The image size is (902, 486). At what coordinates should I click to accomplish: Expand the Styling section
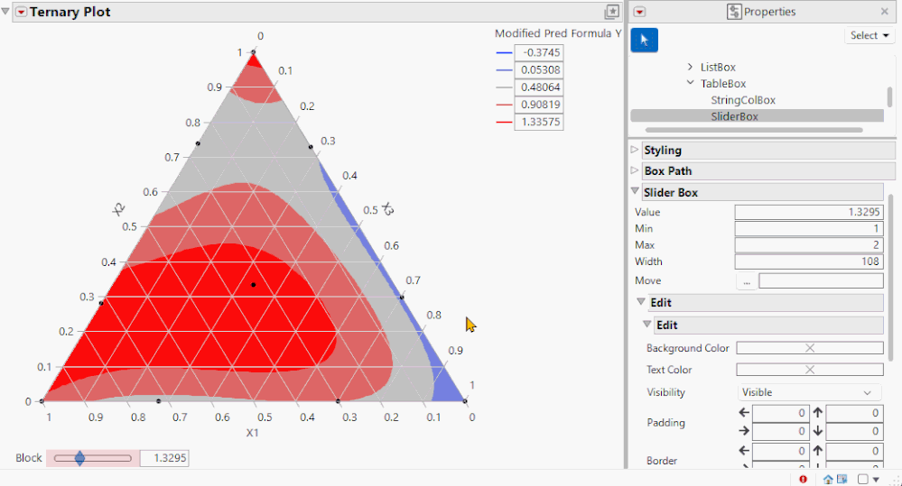click(x=635, y=150)
